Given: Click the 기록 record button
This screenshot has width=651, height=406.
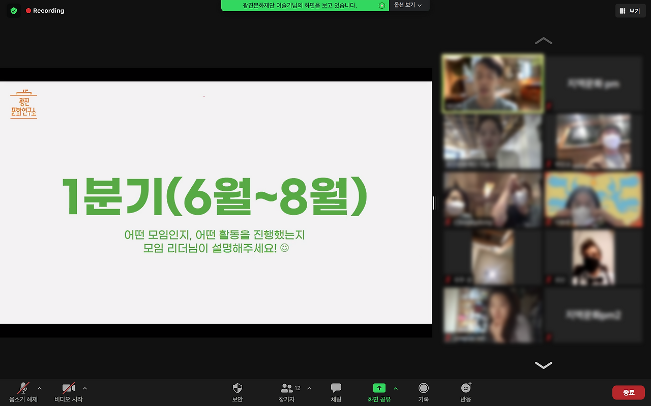Looking at the screenshot, I should point(424,392).
